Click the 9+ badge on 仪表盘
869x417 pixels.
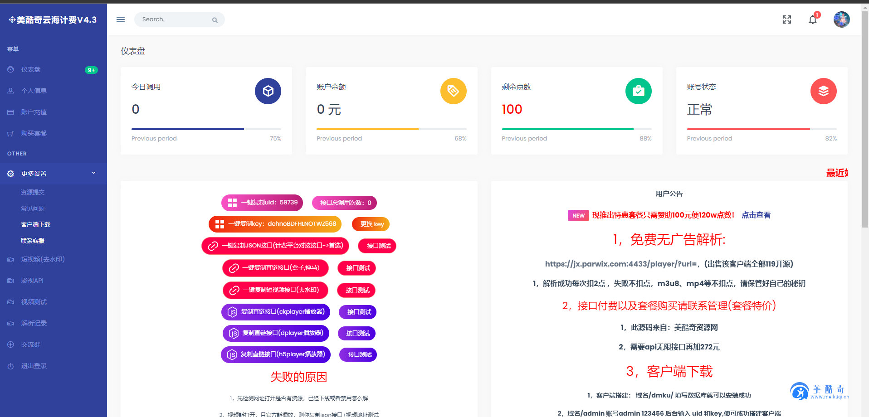pyautogui.click(x=91, y=70)
